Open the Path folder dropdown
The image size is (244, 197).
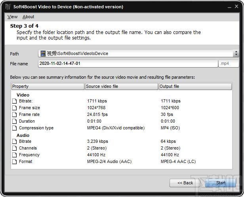[x=236, y=53]
